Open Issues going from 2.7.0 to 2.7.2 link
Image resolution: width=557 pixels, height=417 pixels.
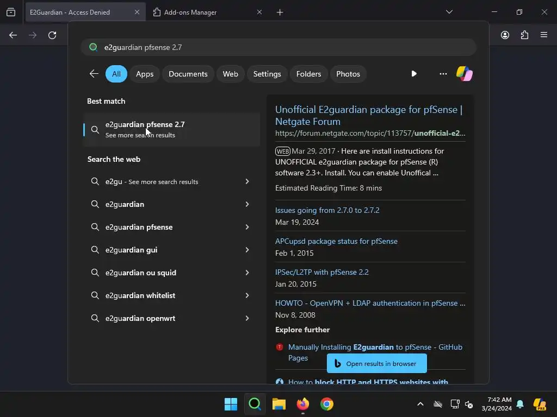327,210
